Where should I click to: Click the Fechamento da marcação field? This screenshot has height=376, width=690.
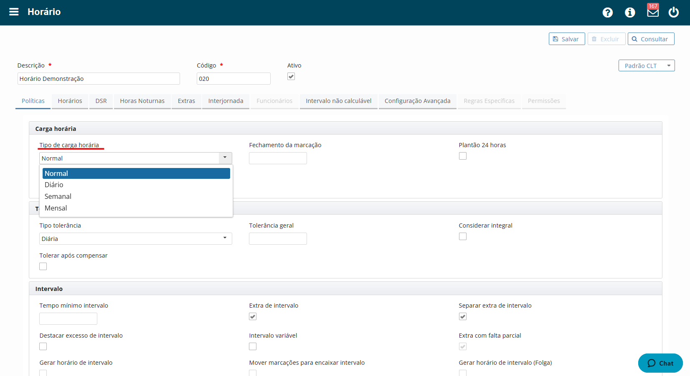point(278,158)
